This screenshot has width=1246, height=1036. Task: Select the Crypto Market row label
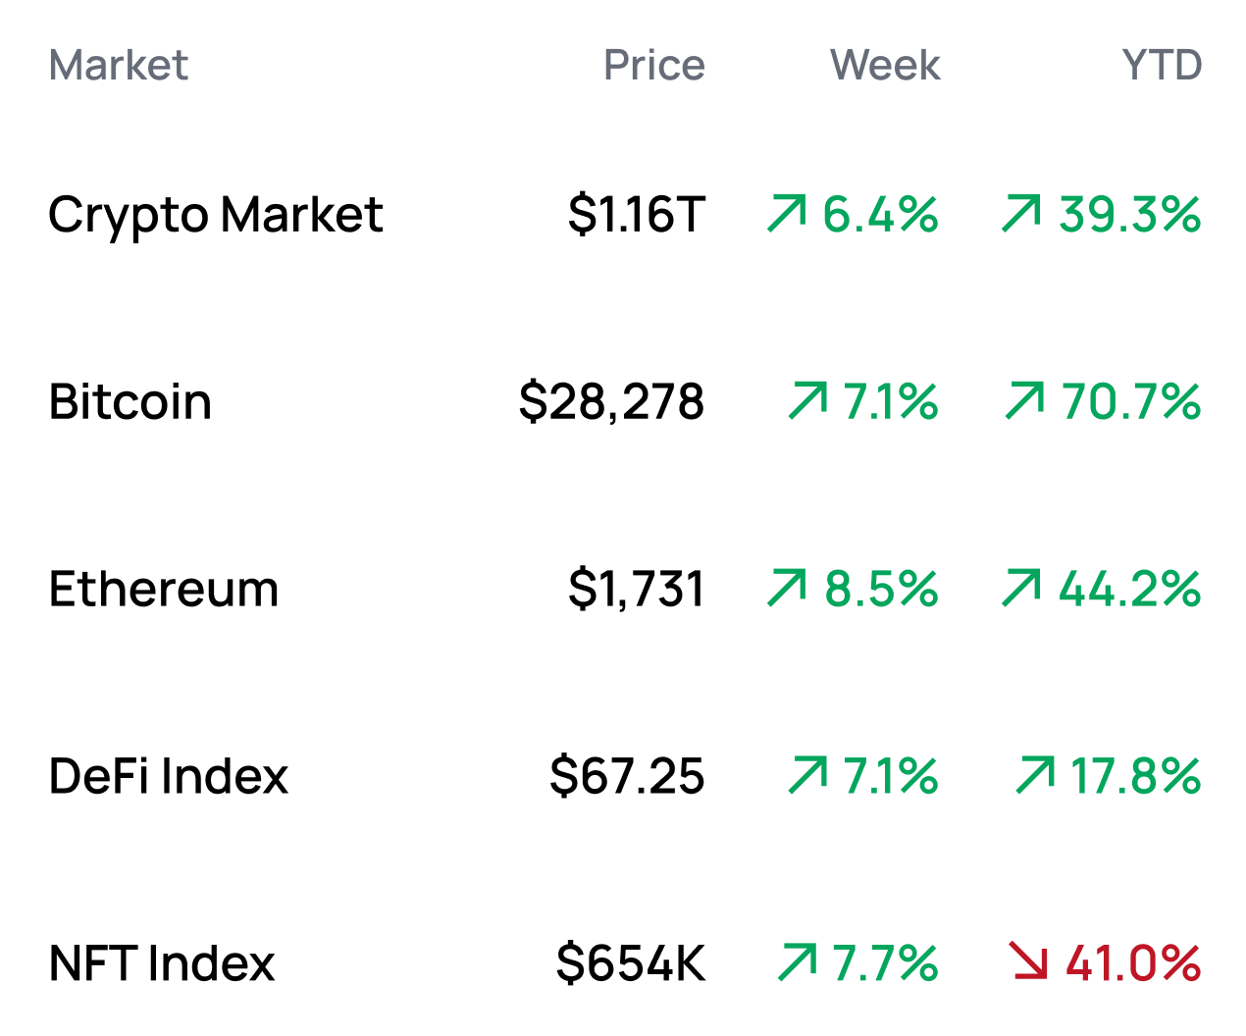tap(215, 215)
